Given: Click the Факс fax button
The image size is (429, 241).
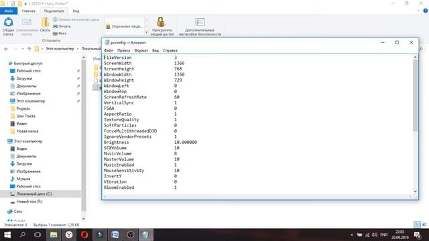Looking at the screenshot, I should click(x=60, y=33).
